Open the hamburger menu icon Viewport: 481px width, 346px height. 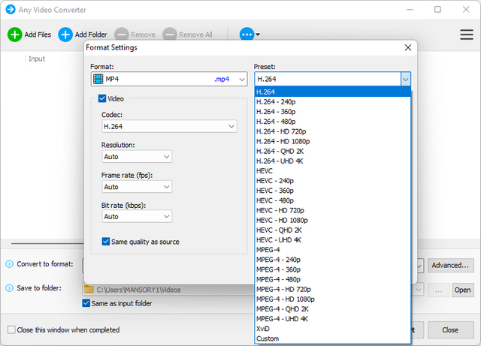(467, 35)
